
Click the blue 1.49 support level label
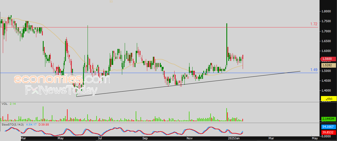point(314,70)
